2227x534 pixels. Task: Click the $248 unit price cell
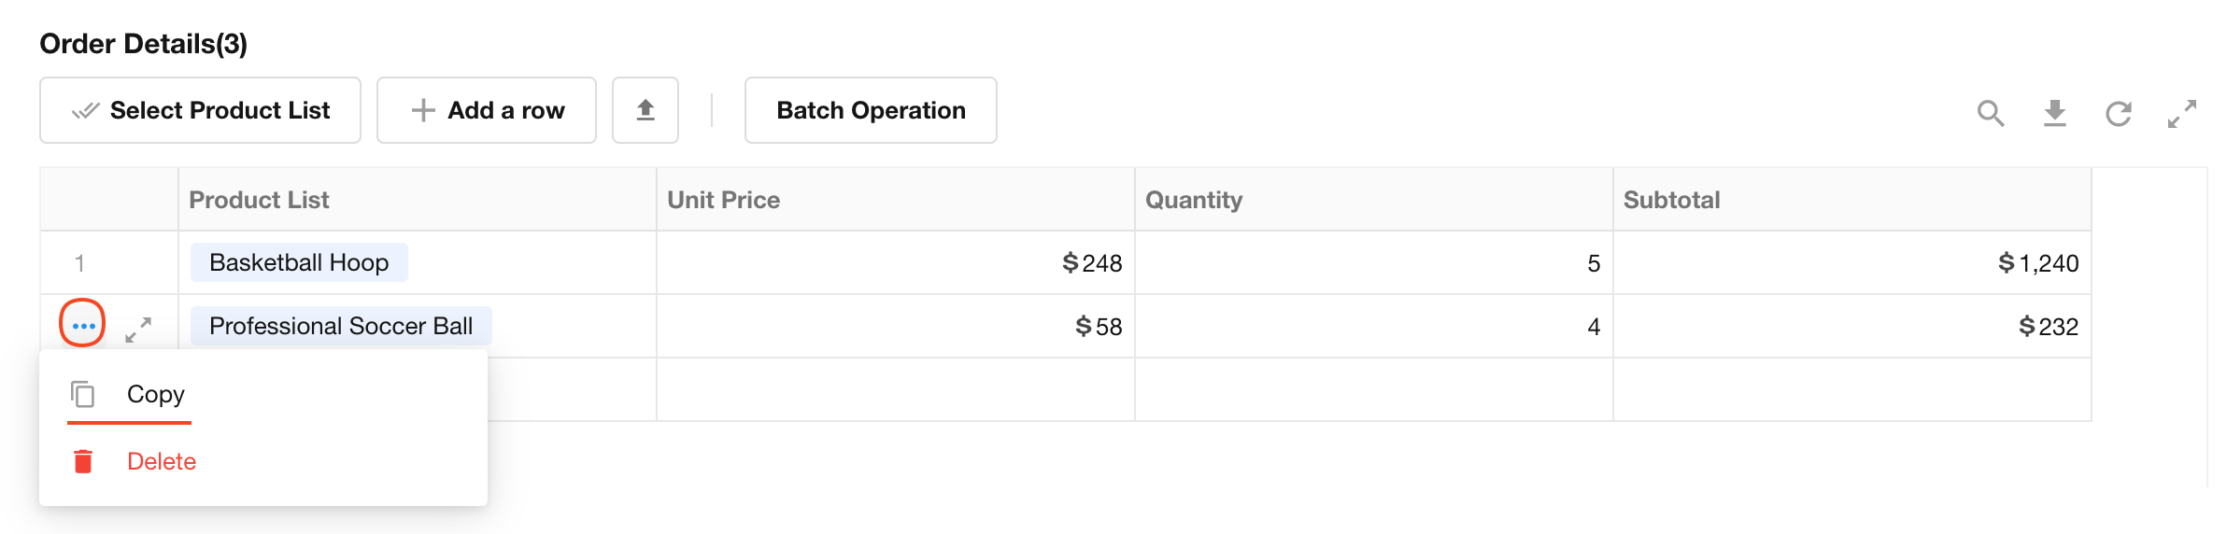[895, 263]
